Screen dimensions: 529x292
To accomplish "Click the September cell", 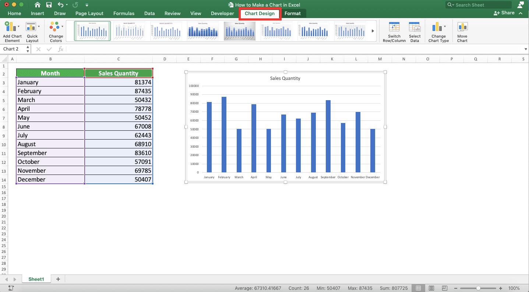I will (x=50, y=153).
